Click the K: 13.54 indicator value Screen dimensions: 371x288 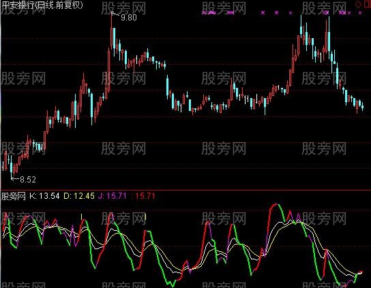click(45, 196)
